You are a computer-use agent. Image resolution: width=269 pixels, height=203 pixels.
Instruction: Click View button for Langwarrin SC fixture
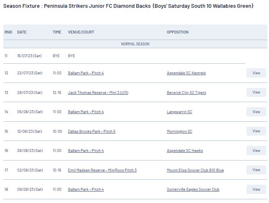pos(256,112)
